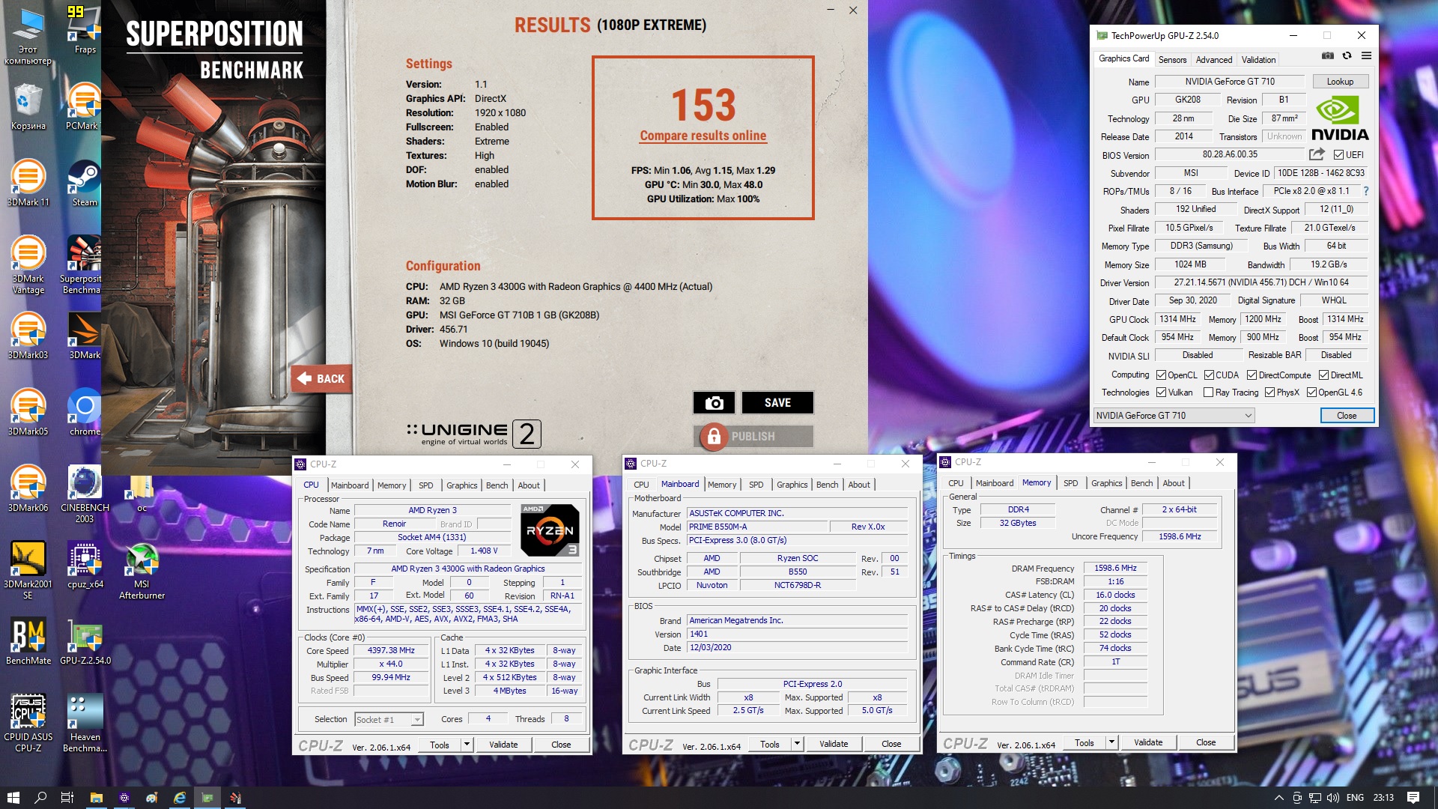Expand Tools dropdown arrow in CPU tab window
Screen dimensions: 1438x809
point(467,745)
